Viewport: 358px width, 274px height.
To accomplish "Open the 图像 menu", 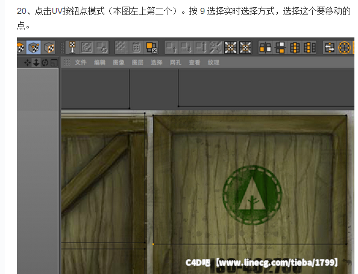I will (119, 62).
